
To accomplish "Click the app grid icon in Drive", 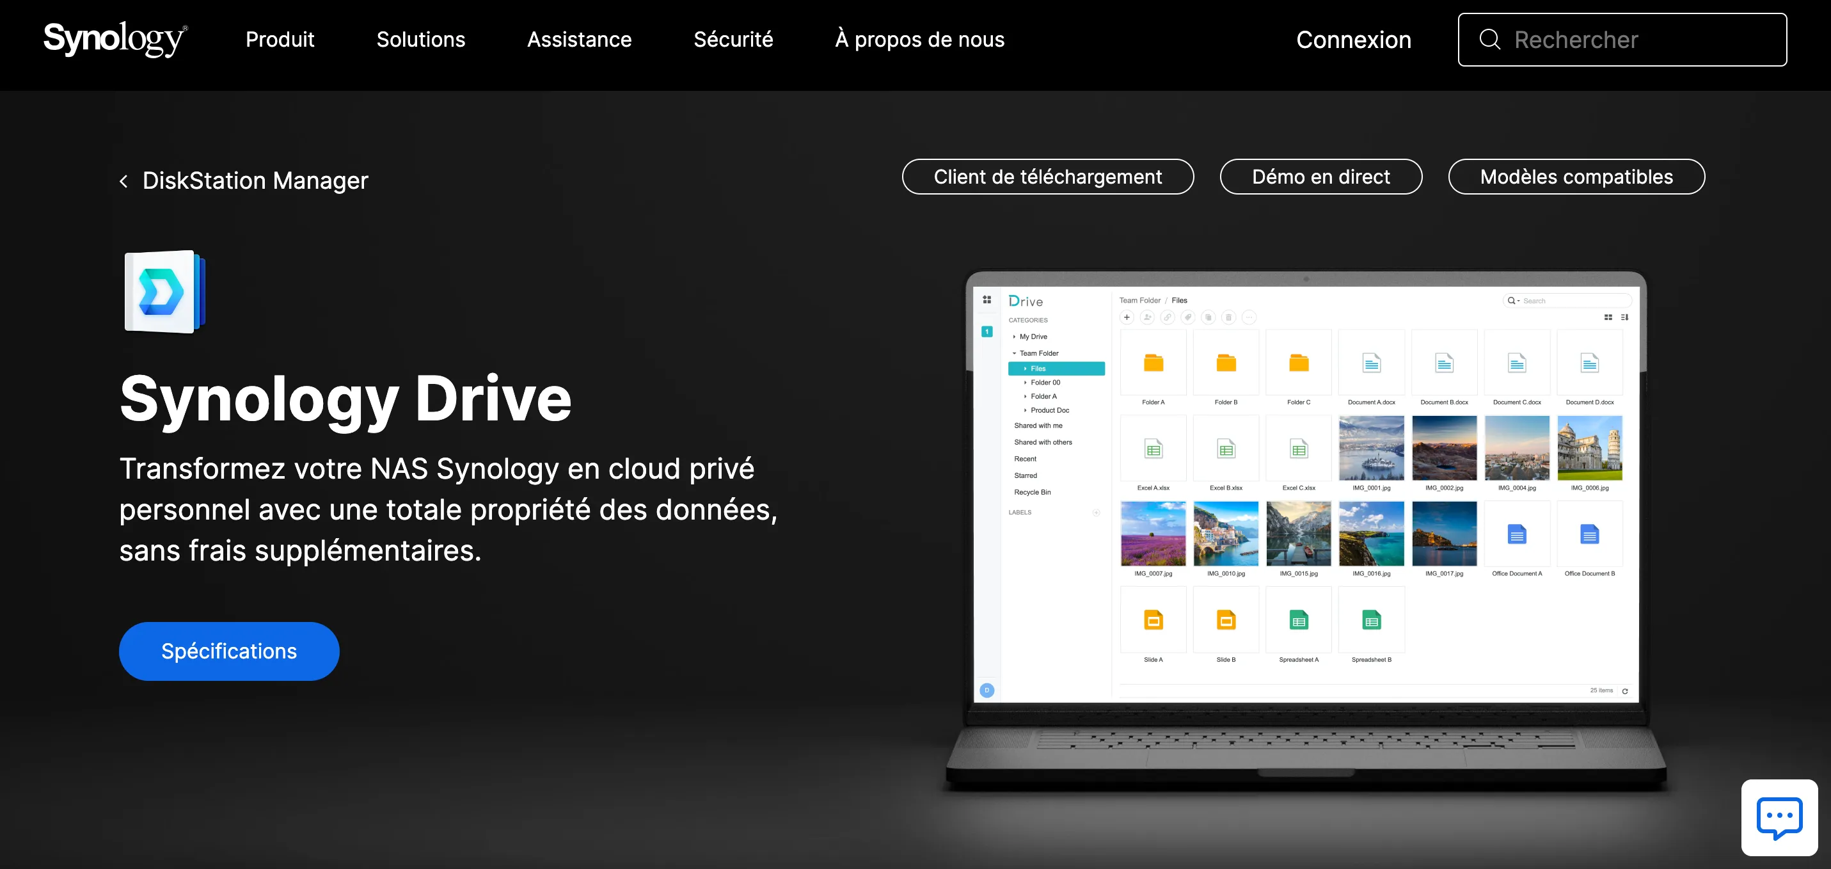I will (987, 299).
